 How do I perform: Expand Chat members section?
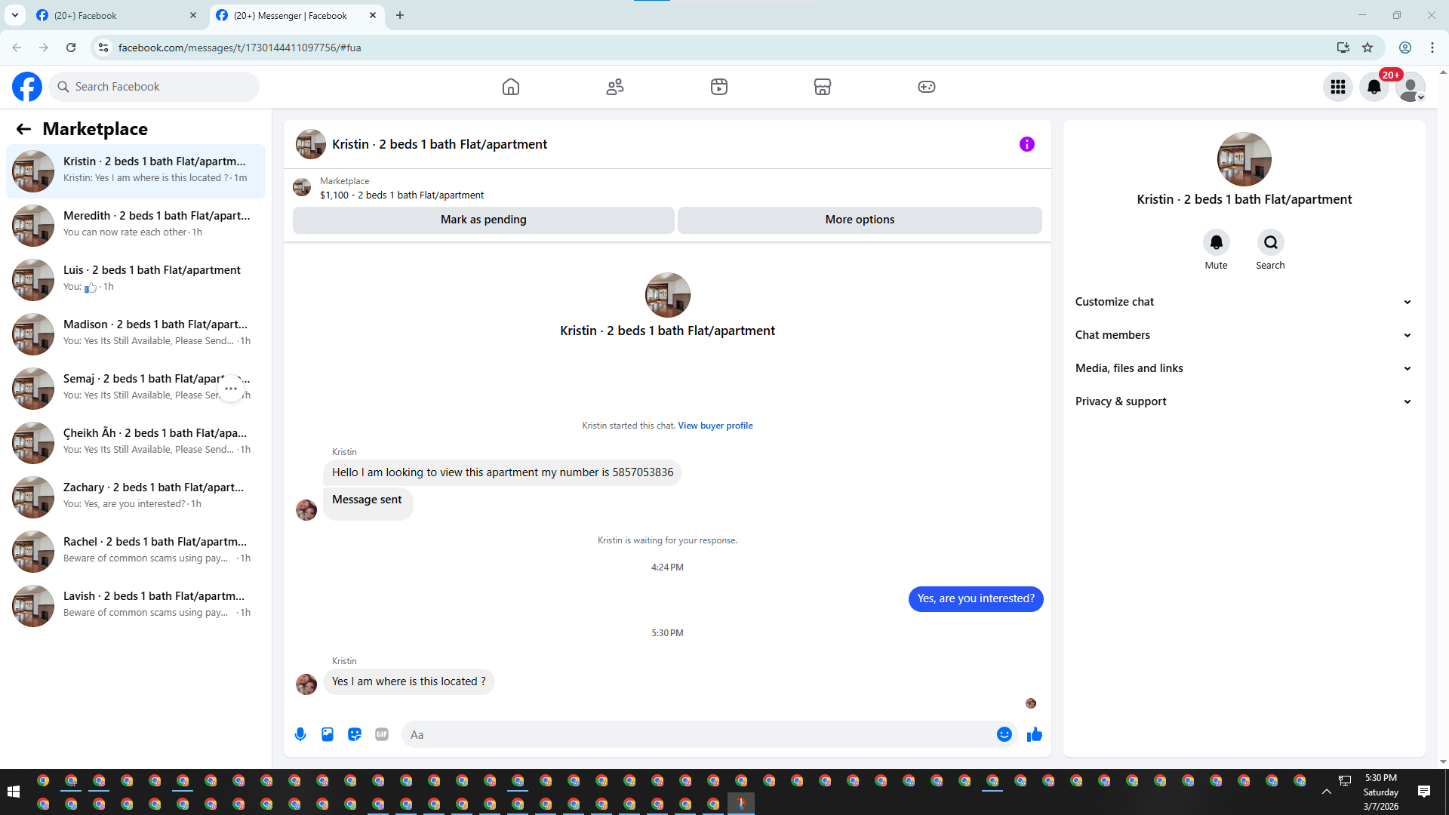tap(1244, 335)
